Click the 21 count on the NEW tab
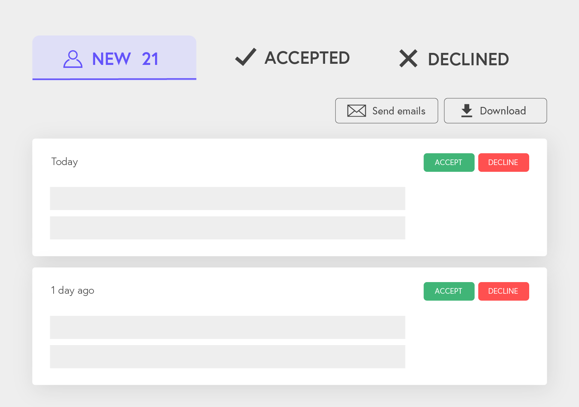 pyautogui.click(x=150, y=59)
